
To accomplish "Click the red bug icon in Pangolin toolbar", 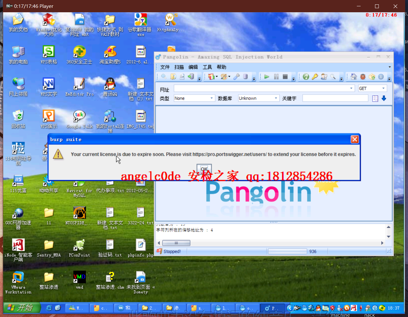I will tap(363, 77).
